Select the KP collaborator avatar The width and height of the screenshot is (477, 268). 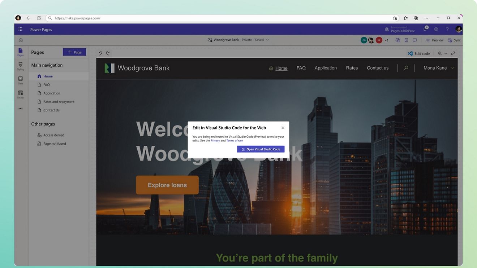[379, 40]
